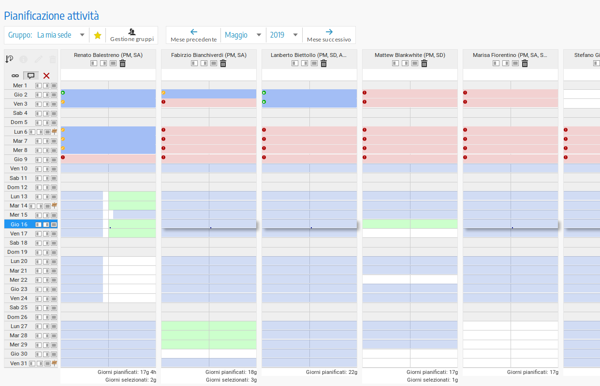Select morning half-days for Renato Balestreno
600x386 pixels.
(94, 63)
